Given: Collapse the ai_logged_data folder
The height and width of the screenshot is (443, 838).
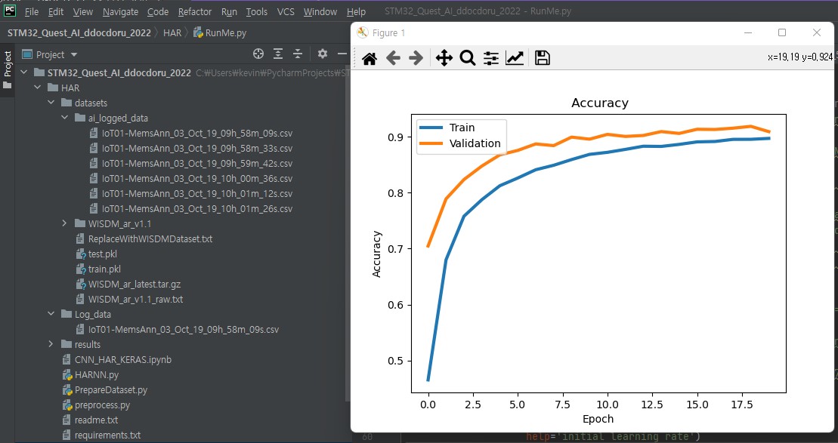Looking at the screenshot, I should (65, 118).
